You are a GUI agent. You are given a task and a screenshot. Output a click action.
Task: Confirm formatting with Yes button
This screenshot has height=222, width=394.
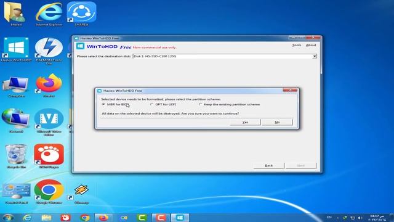click(x=245, y=122)
